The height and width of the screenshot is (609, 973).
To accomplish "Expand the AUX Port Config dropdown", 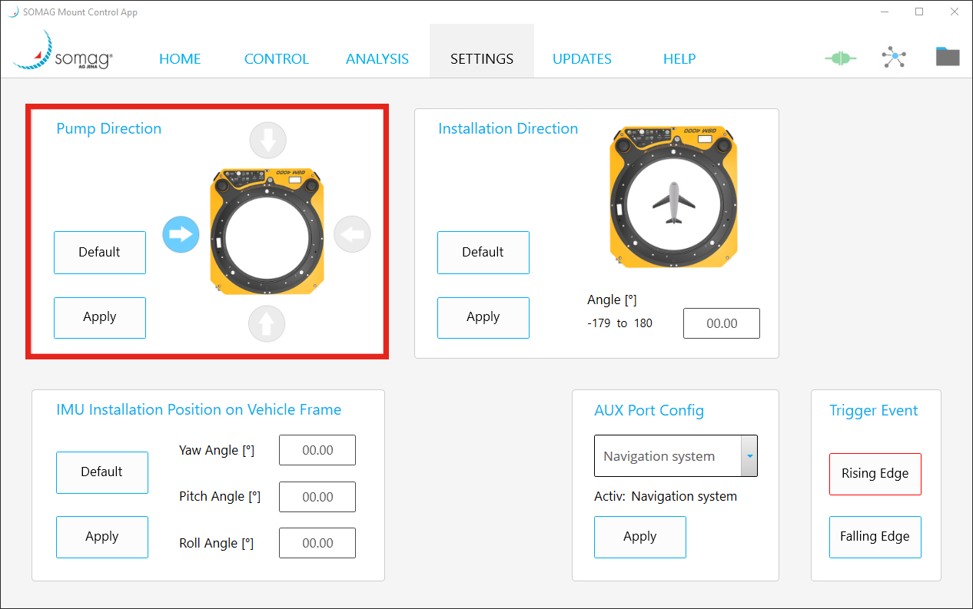I will click(749, 456).
